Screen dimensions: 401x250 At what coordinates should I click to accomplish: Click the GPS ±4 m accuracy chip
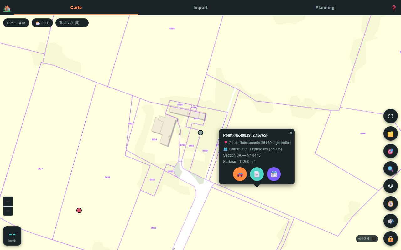point(16,23)
